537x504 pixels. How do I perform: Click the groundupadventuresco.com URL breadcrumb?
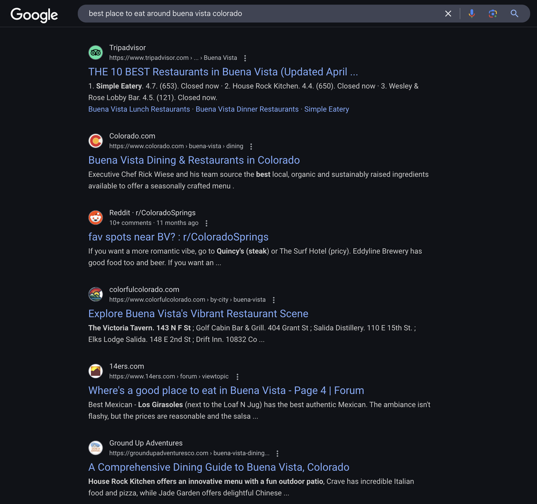190,453
